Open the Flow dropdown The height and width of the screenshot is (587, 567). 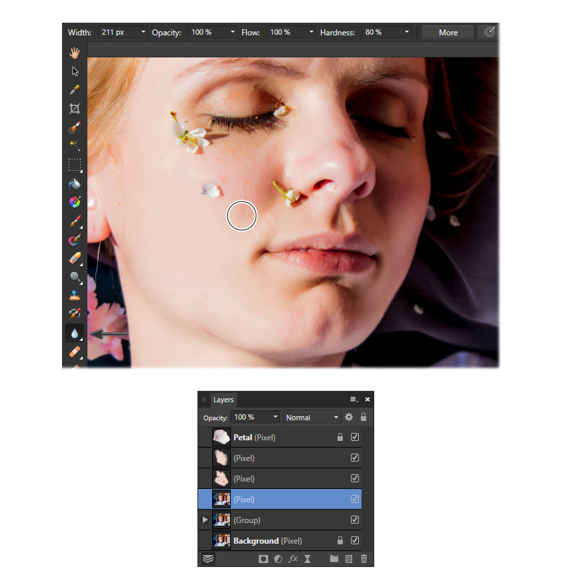[311, 32]
